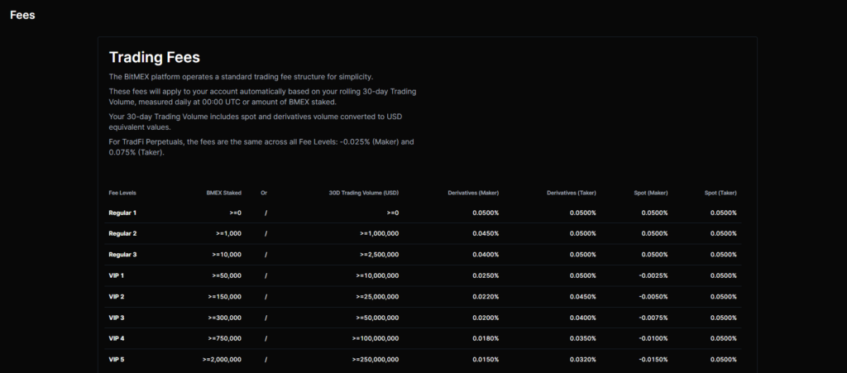Click the Or column header
Image resolution: width=847 pixels, height=373 pixels.
264,193
